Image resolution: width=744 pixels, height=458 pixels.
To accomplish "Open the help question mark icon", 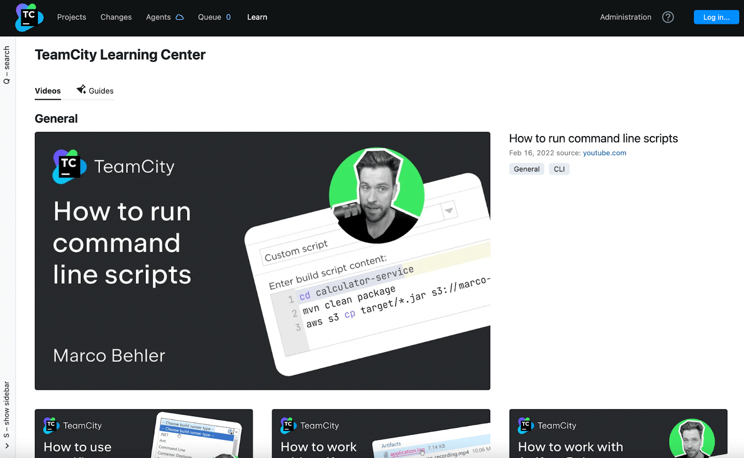I will (668, 17).
